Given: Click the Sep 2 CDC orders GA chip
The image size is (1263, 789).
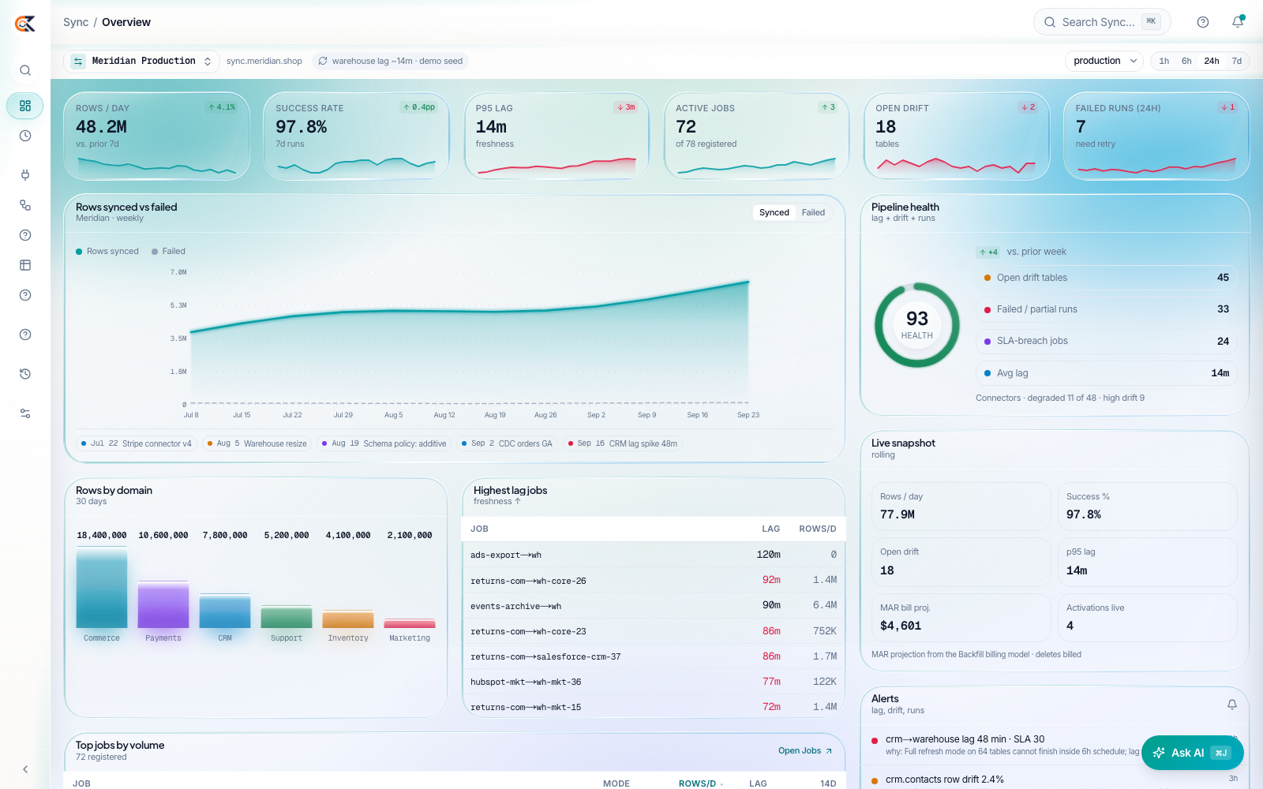Looking at the screenshot, I should [507, 444].
